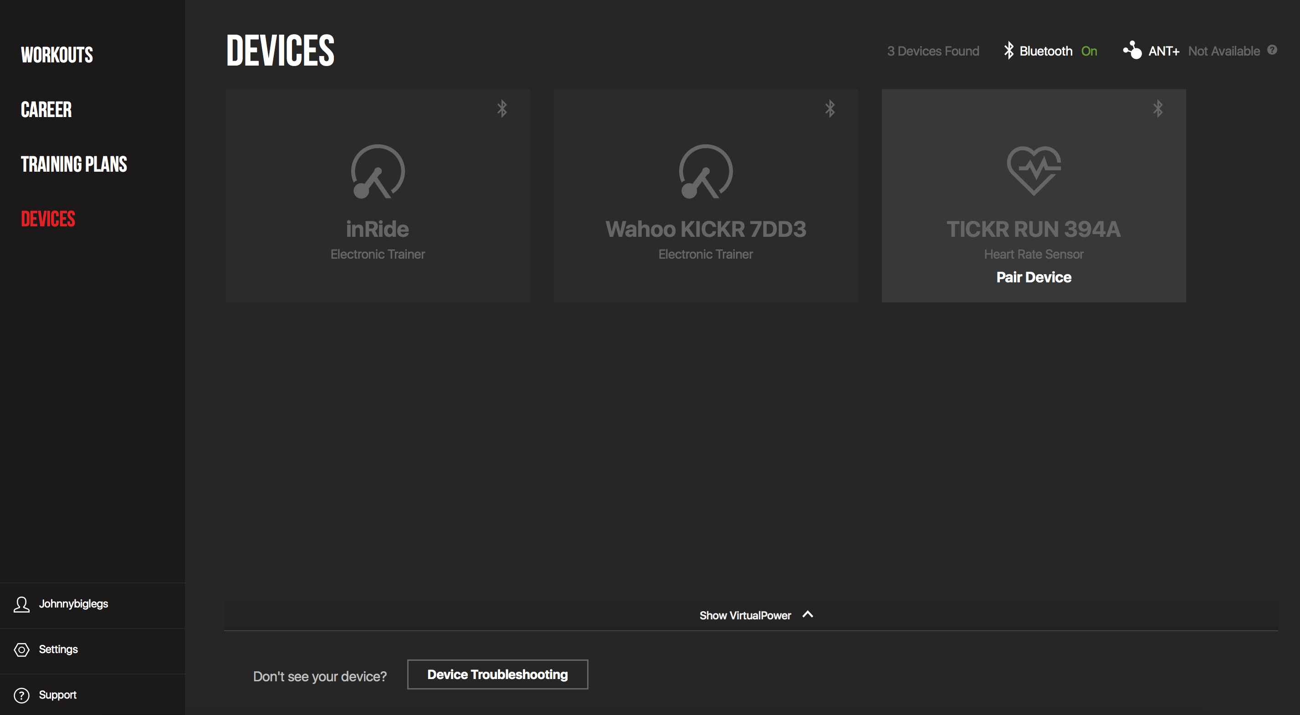The width and height of the screenshot is (1300, 715).
Task: Click Bluetooth icon on TICKR RUN card
Action: pyautogui.click(x=1158, y=108)
